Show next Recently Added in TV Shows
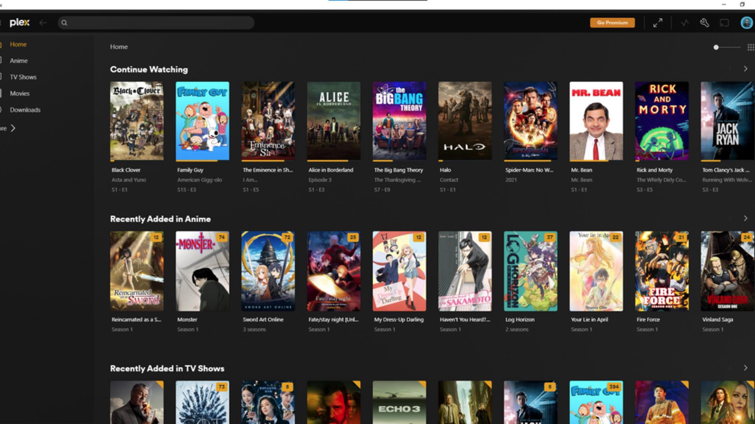 pyautogui.click(x=745, y=368)
